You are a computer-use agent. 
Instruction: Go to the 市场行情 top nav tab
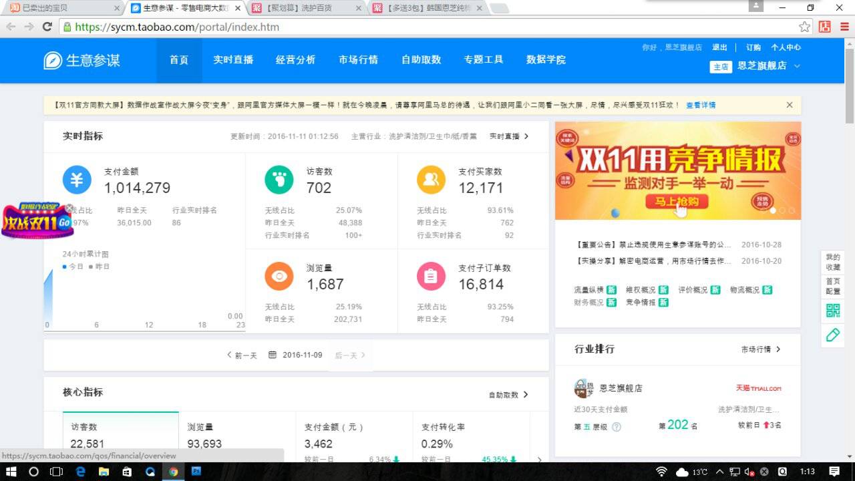click(x=359, y=60)
